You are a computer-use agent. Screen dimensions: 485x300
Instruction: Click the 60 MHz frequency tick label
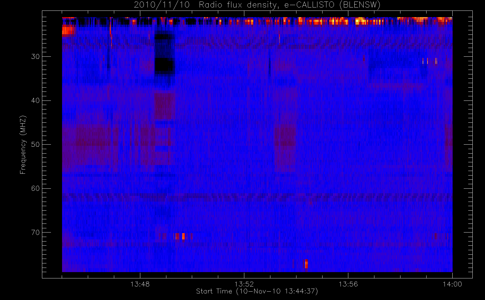click(x=35, y=188)
